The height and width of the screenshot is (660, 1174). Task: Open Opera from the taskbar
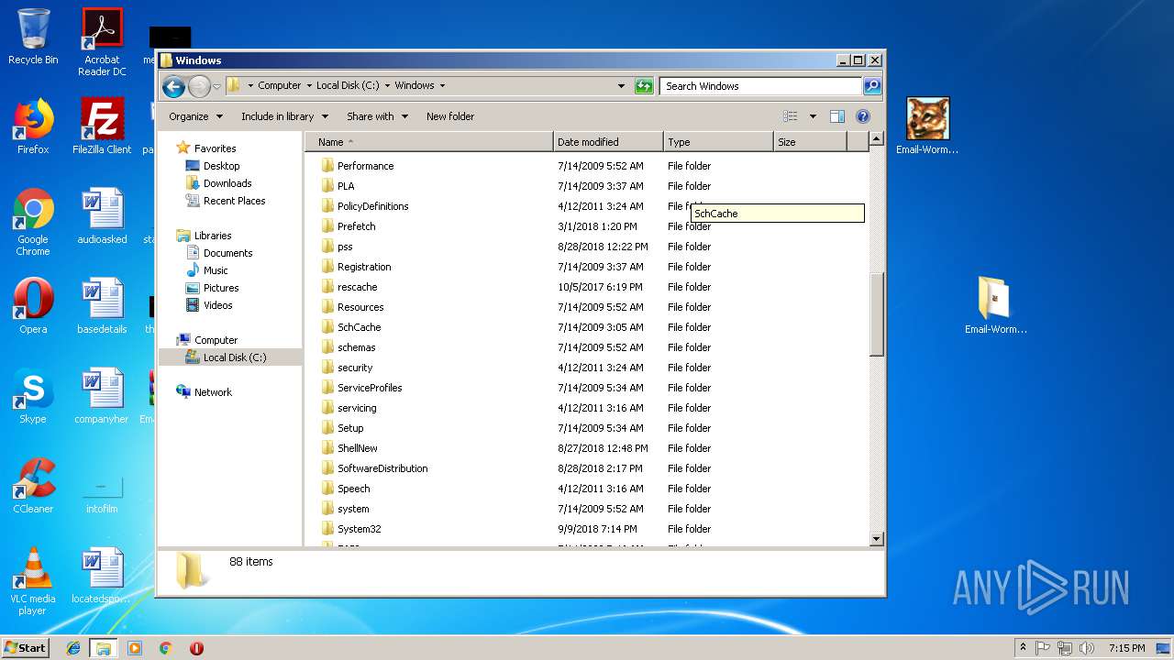pos(196,648)
